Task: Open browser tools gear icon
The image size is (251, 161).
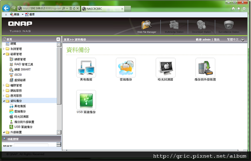Action: coord(244,8)
